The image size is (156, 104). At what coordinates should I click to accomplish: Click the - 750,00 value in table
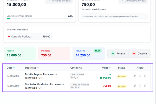pyautogui.click(x=106, y=86)
